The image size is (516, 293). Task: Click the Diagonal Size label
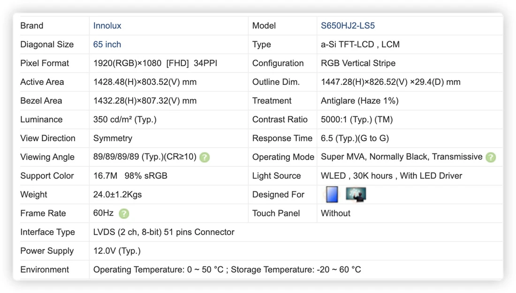pyautogui.click(x=47, y=45)
